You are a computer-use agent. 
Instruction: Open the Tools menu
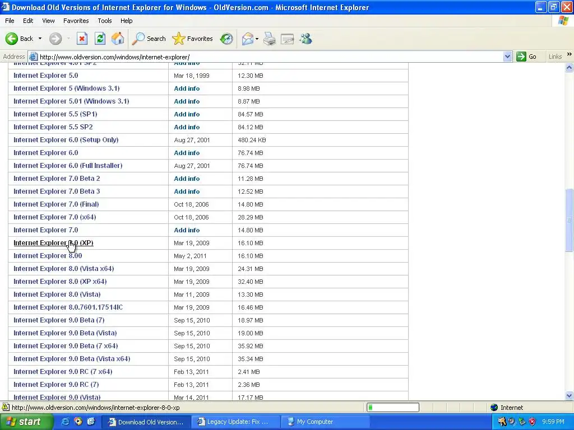click(105, 21)
